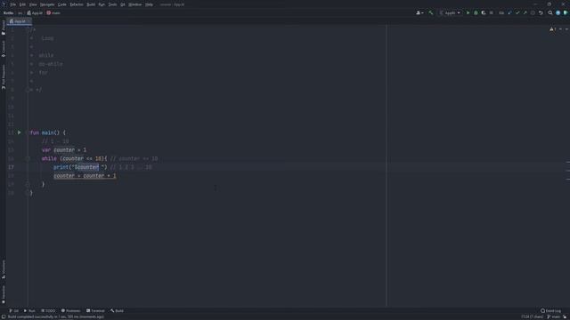Image resolution: width=570 pixels, height=320 pixels.
Task: Show Git history clock icon
Action: (533, 13)
